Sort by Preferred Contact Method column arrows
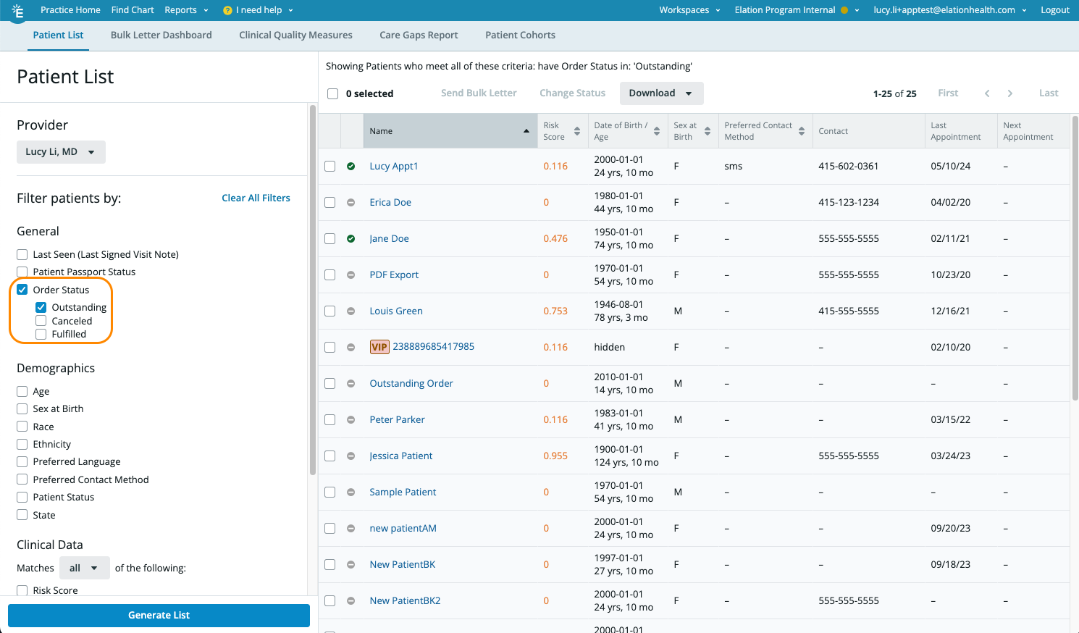Screen dimensions: 1079x633 (x=802, y=131)
